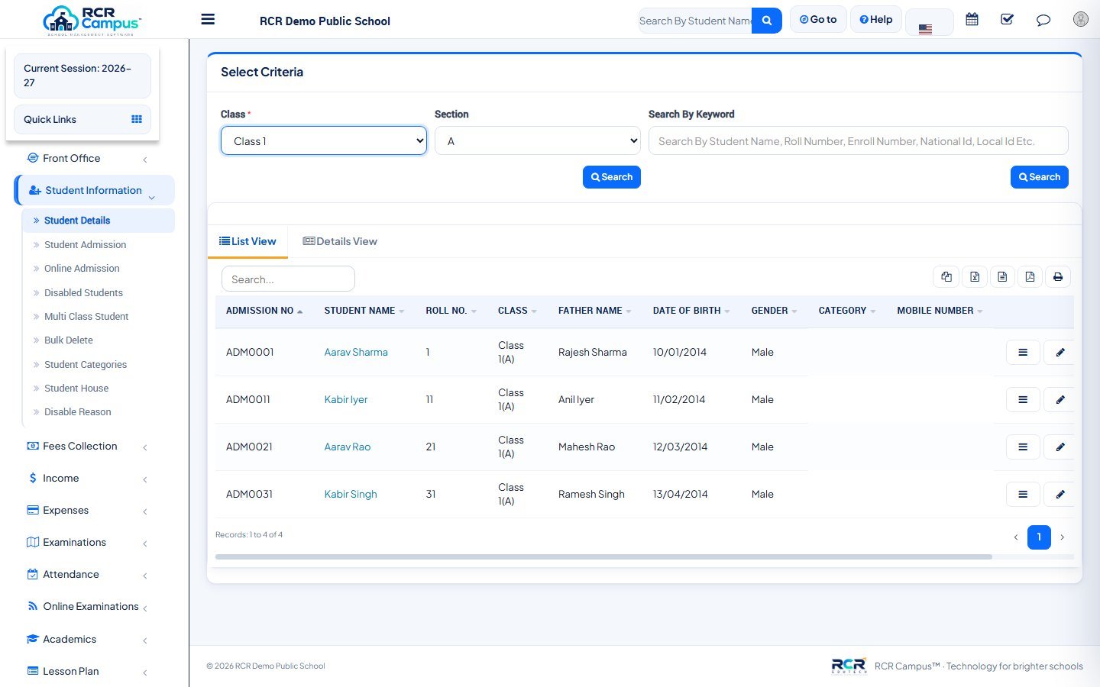Select the List View tab

click(x=247, y=242)
